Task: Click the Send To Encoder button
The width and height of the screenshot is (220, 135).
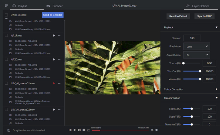Action: pos(53,15)
